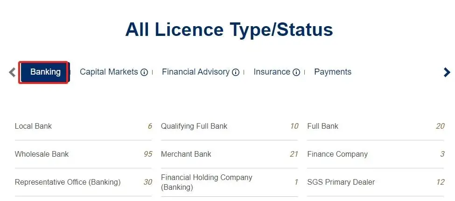
Task: Switch to Capital Markets tab
Action: point(109,72)
